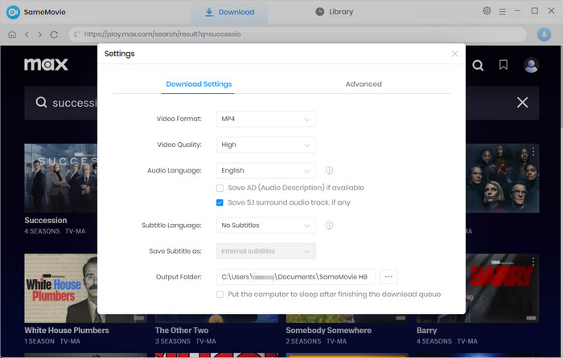Enable Save AD Audio Description checkbox
The image size is (563, 358).
point(220,188)
